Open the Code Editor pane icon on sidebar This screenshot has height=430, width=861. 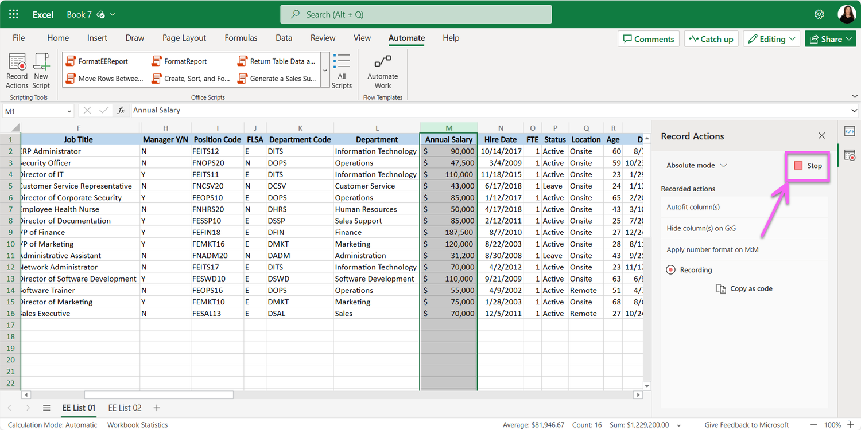tap(850, 131)
